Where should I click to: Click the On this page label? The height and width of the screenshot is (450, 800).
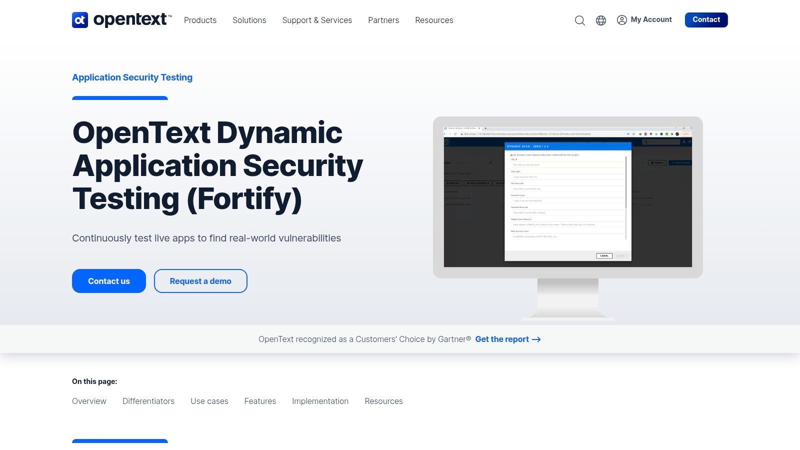point(94,381)
